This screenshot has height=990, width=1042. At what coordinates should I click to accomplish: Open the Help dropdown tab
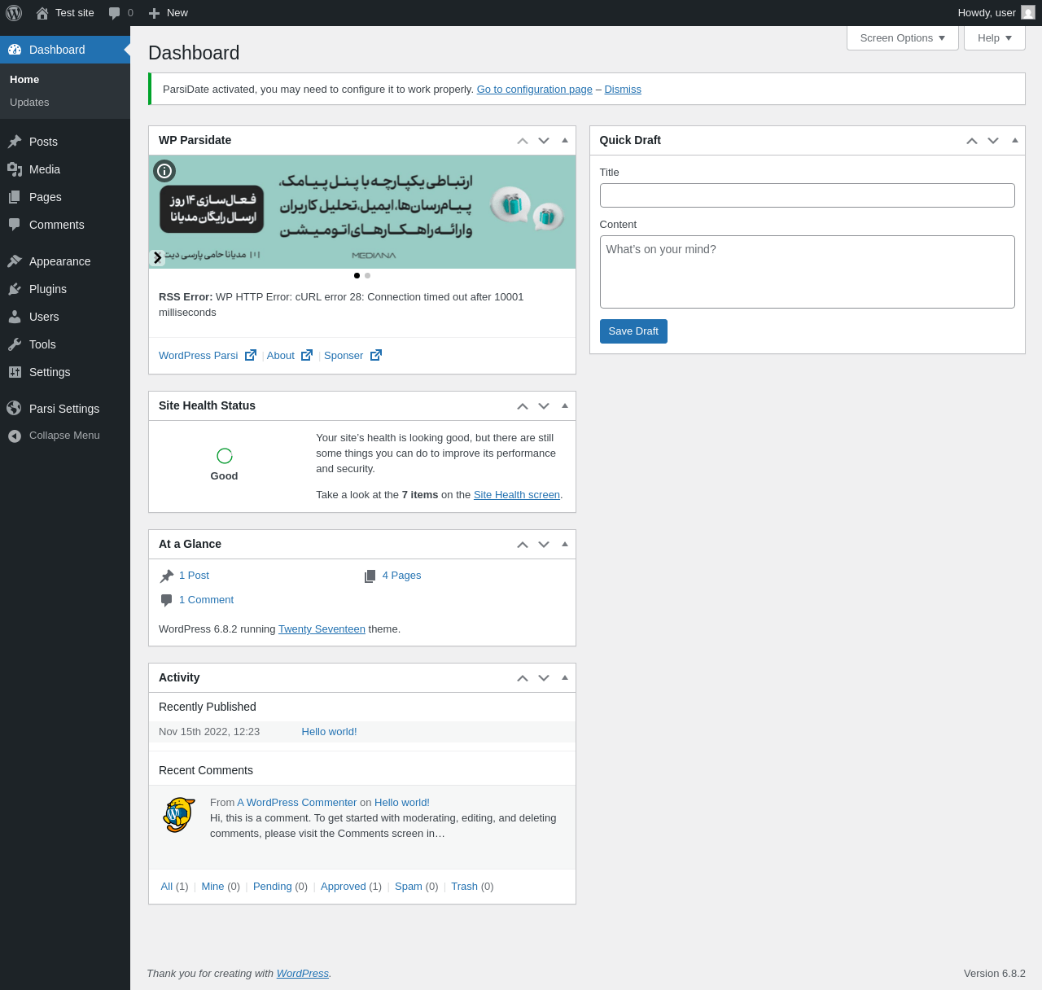coord(995,37)
